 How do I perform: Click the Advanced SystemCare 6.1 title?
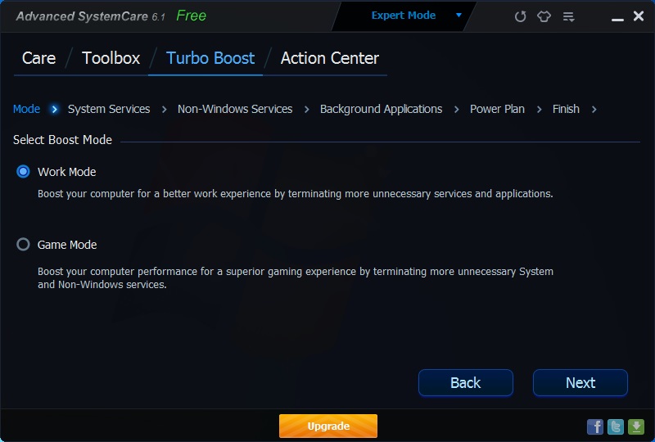coord(90,16)
